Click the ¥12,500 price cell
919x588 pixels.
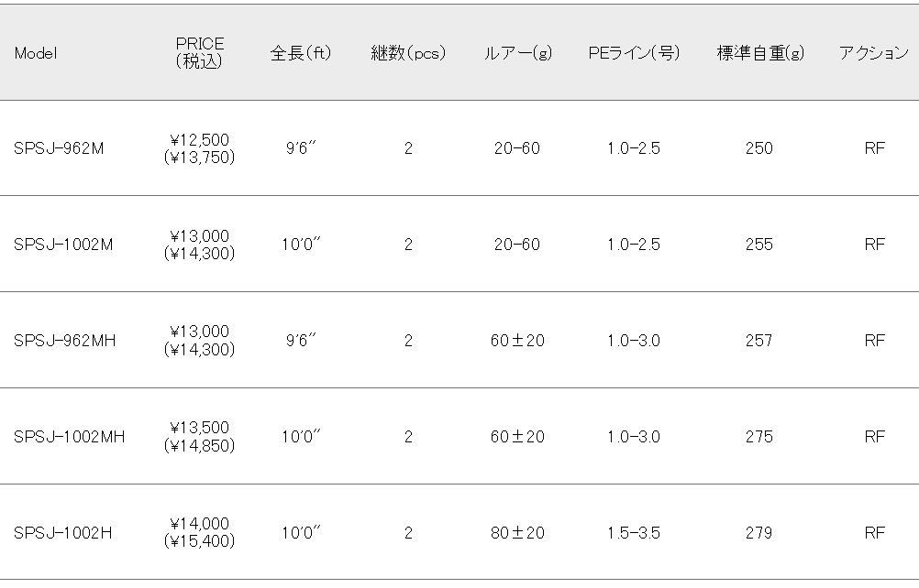click(199, 140)
